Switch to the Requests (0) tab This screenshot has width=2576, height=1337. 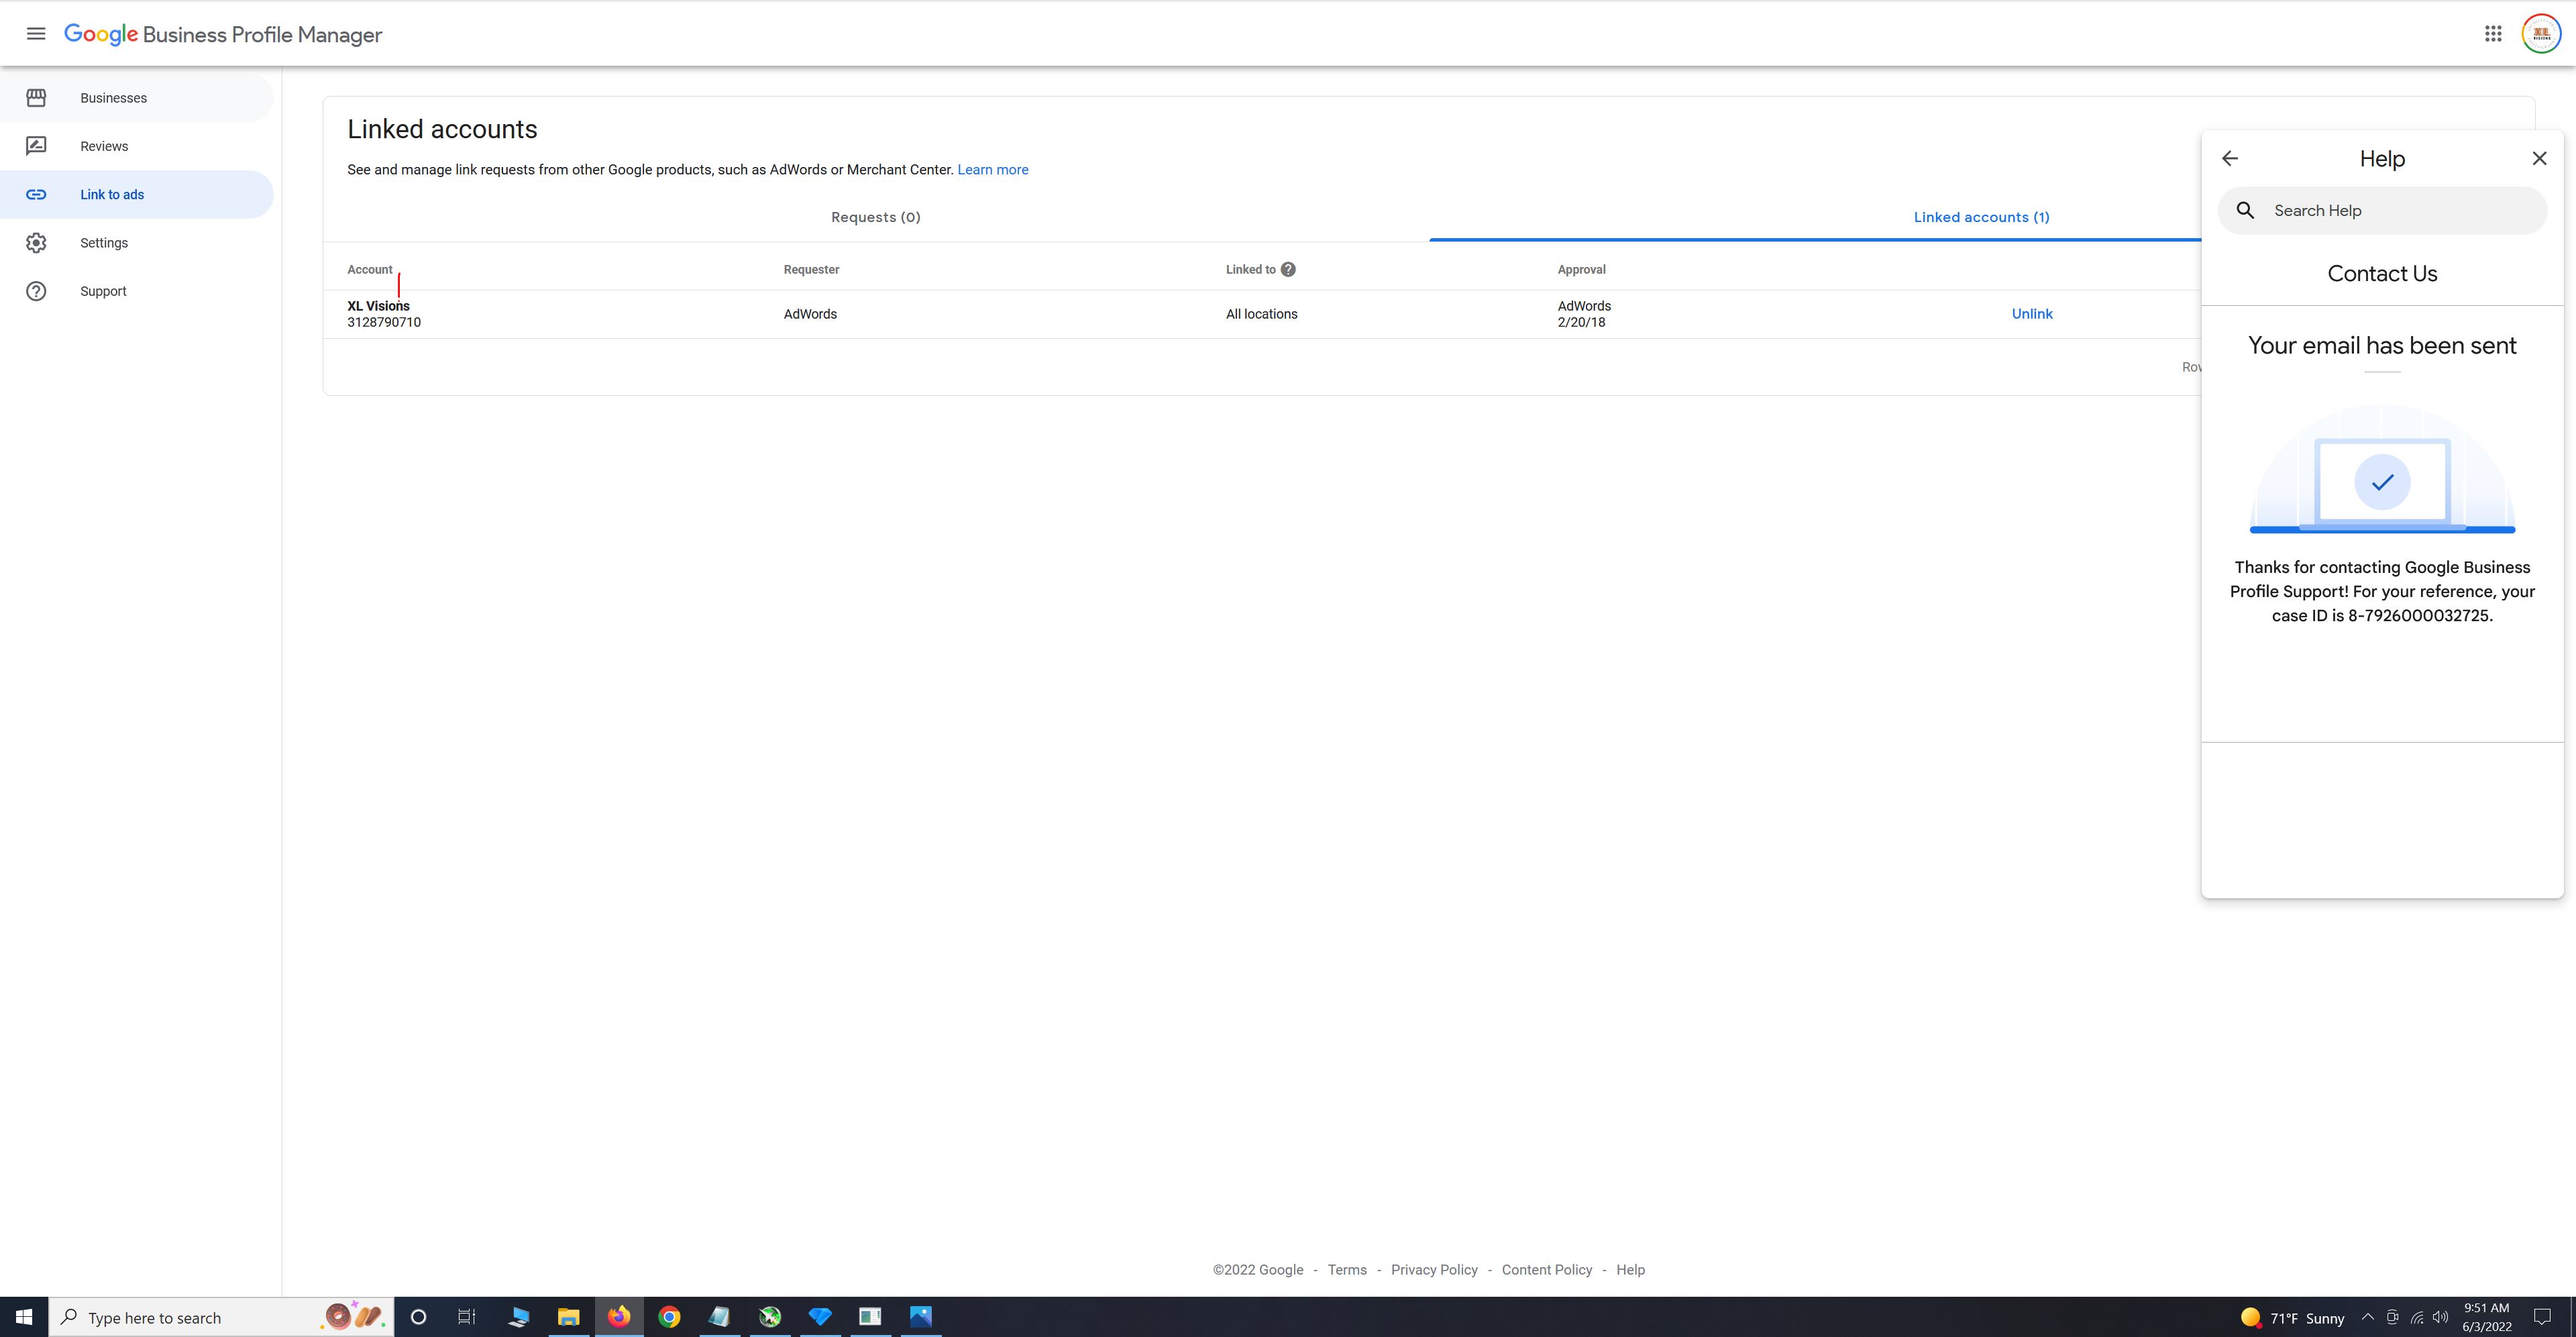point(875,217)
